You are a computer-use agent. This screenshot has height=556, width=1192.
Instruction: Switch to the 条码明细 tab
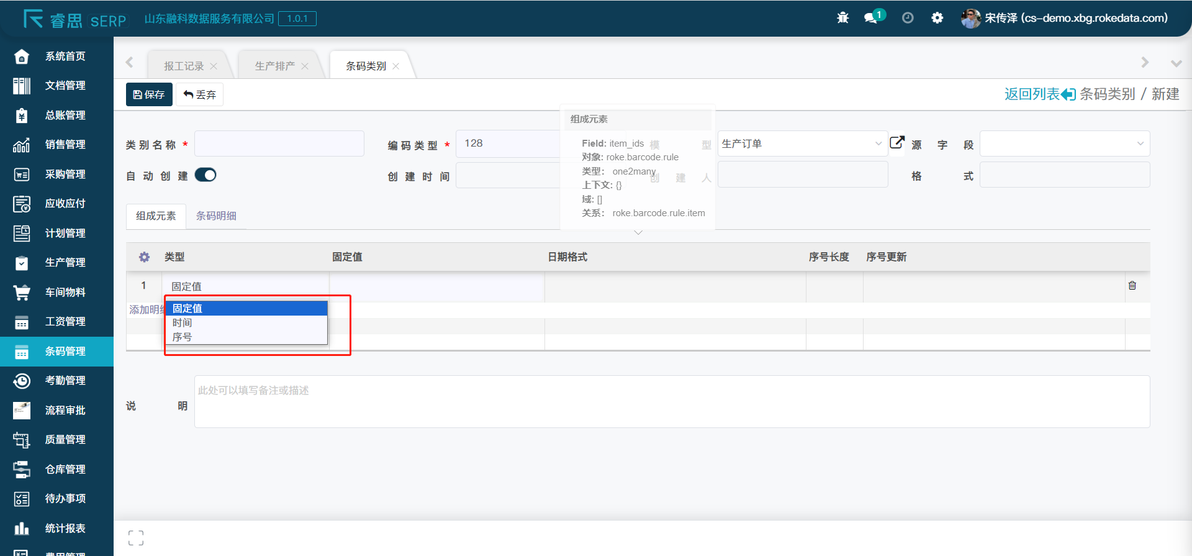tap(216, 216)
